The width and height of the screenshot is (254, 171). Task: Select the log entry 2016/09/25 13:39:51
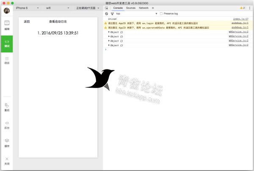58,33
